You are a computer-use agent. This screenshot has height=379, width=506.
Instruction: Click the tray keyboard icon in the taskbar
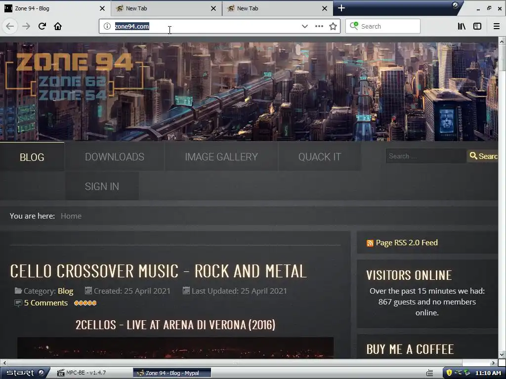[429, 373]
